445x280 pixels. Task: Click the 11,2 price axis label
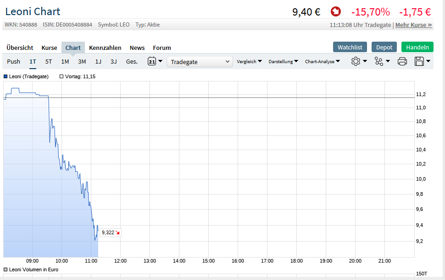tap(421, 94)
